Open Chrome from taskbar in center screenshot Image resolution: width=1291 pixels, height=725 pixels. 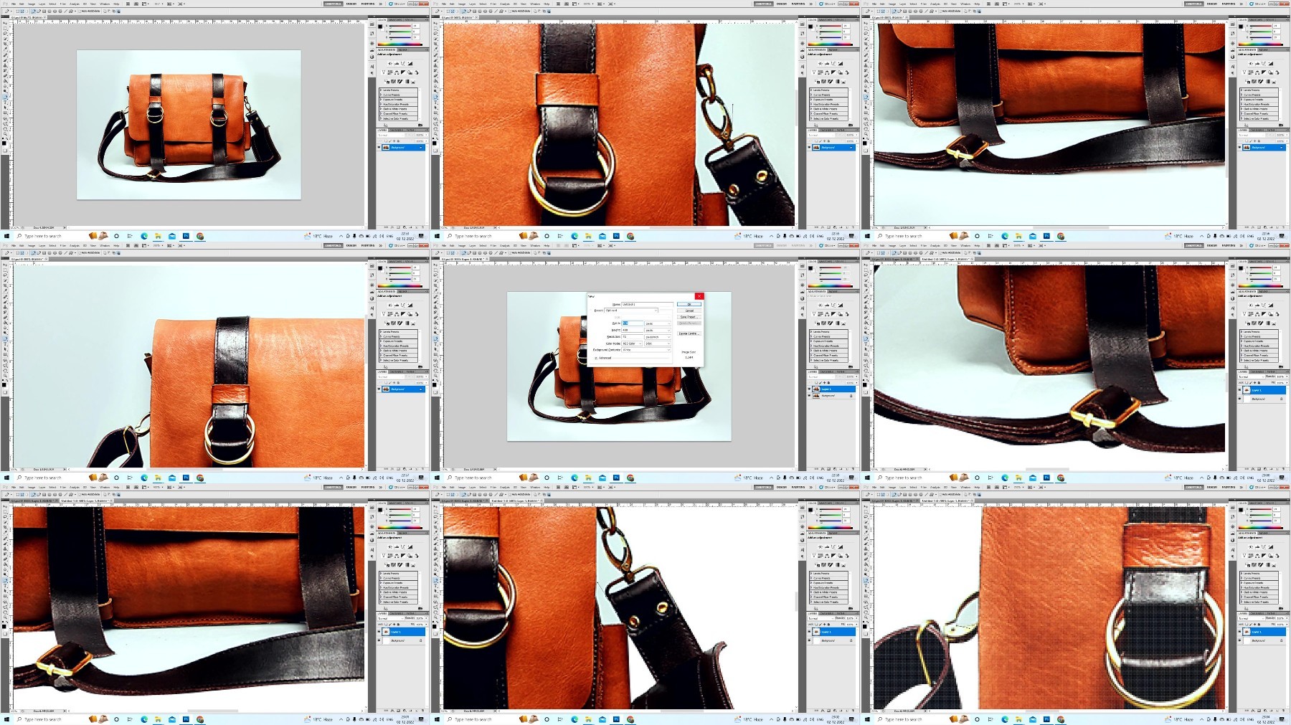point(630,477)
